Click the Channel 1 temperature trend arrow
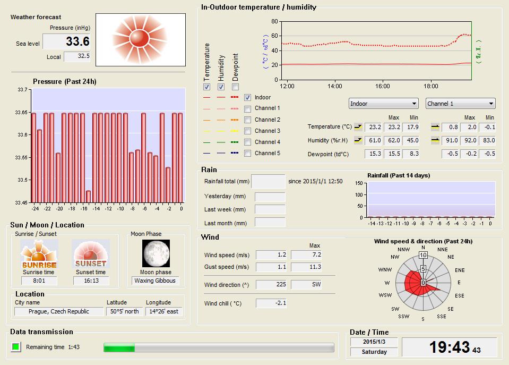Viewport: 509px width, 365px height. point(435,127)
